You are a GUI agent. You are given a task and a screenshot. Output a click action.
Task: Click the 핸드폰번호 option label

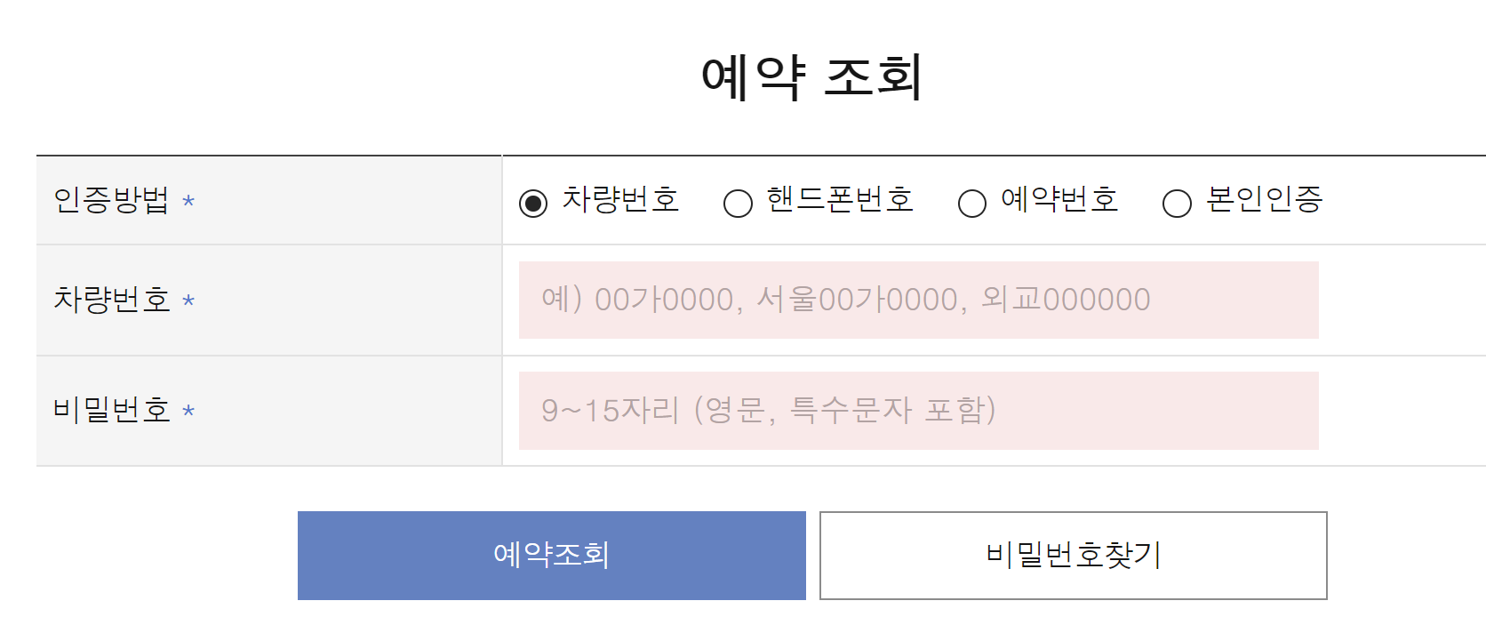(839, 201)
